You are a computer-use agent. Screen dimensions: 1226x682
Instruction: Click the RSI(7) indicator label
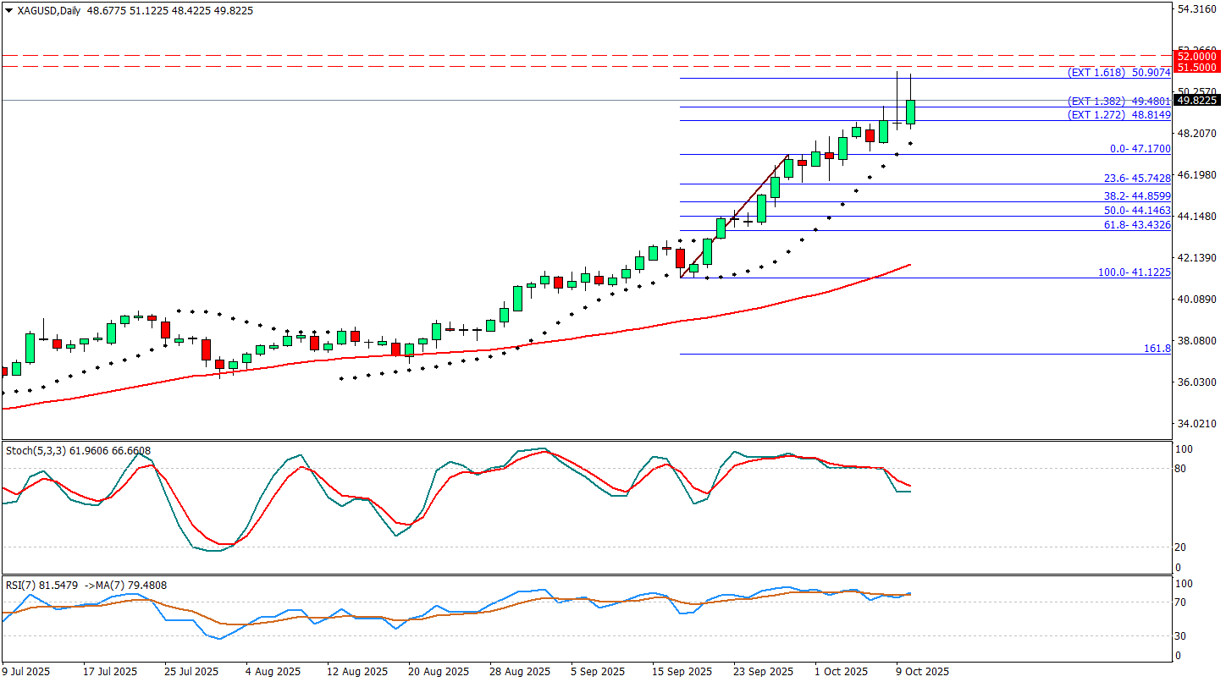pos(22,585)
